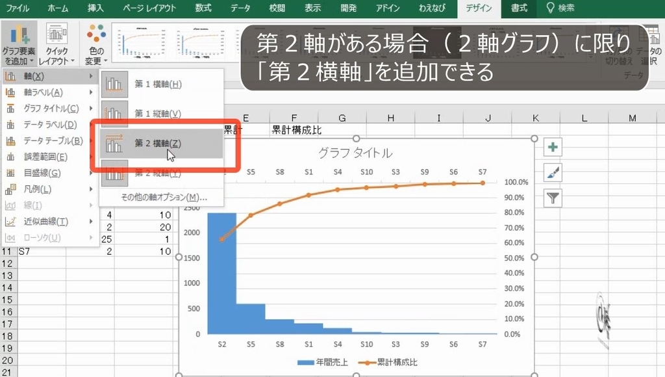This screenshot has height=377, width=665.
Task: Apply the second chart style thumbnail
Action: click(201, 42)
